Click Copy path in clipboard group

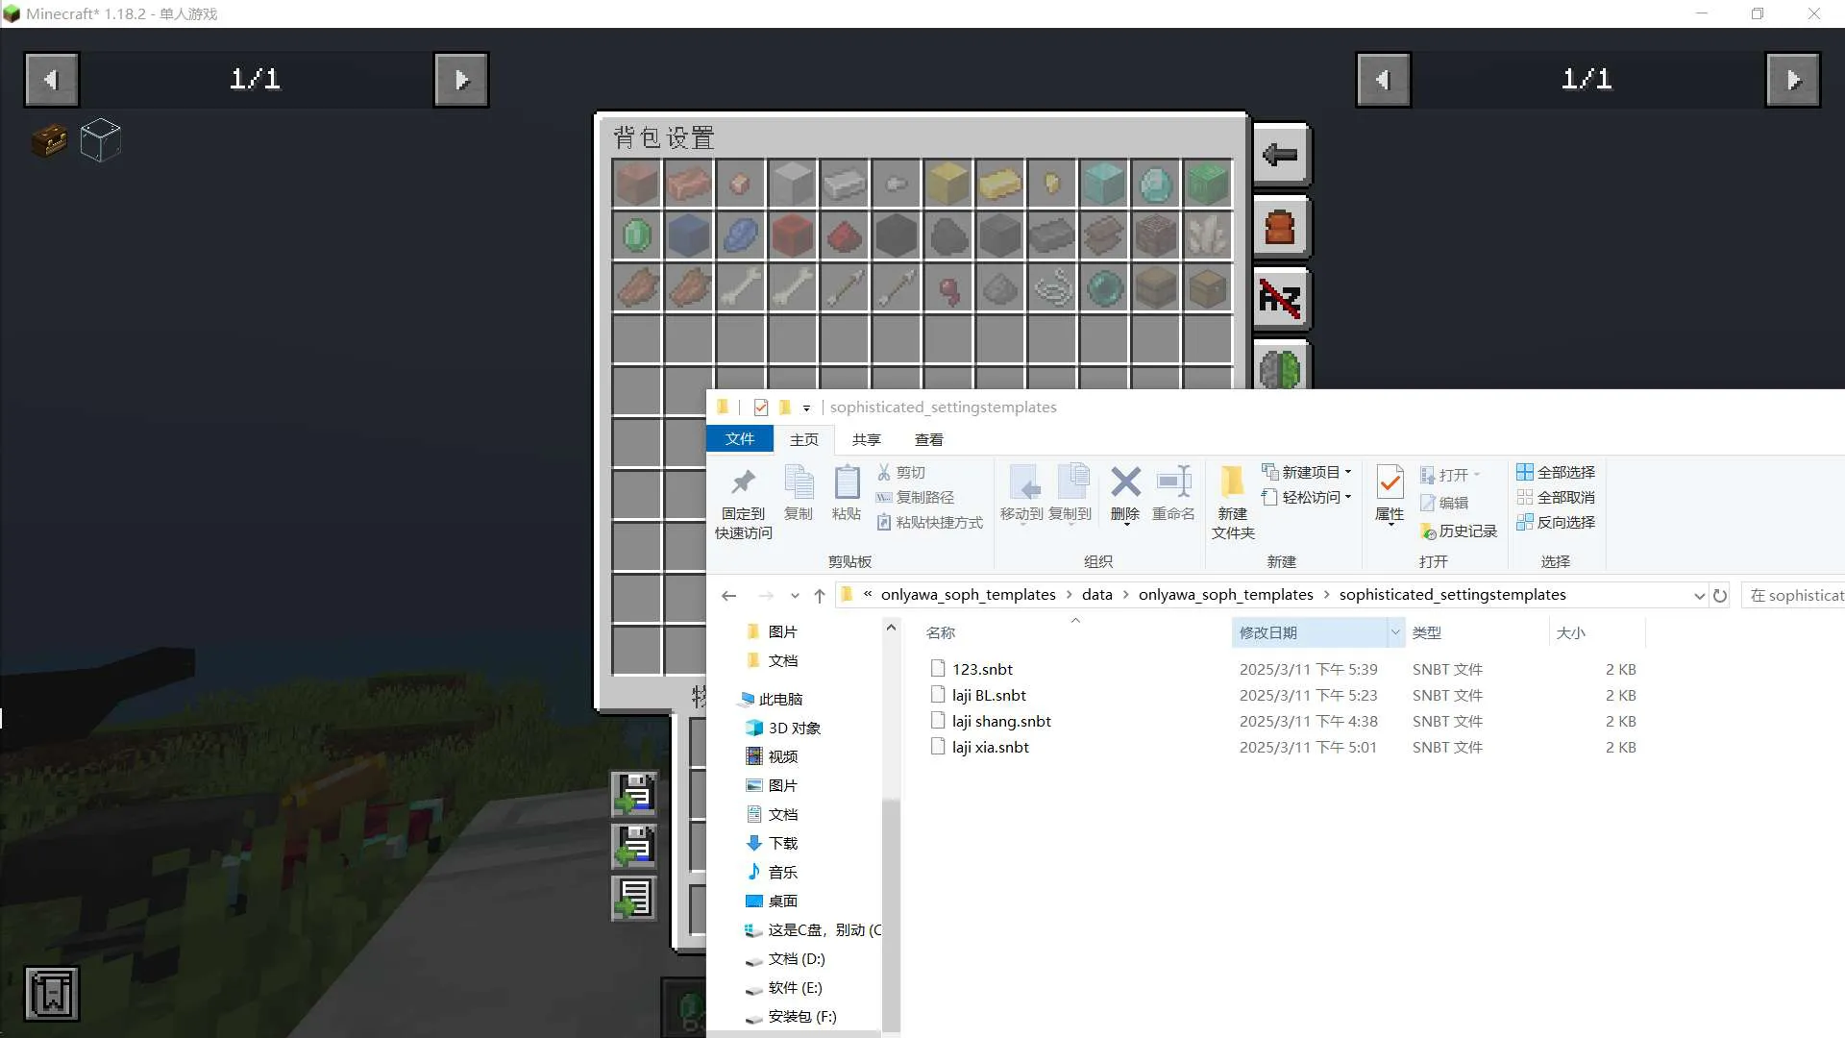coord(915,497)
